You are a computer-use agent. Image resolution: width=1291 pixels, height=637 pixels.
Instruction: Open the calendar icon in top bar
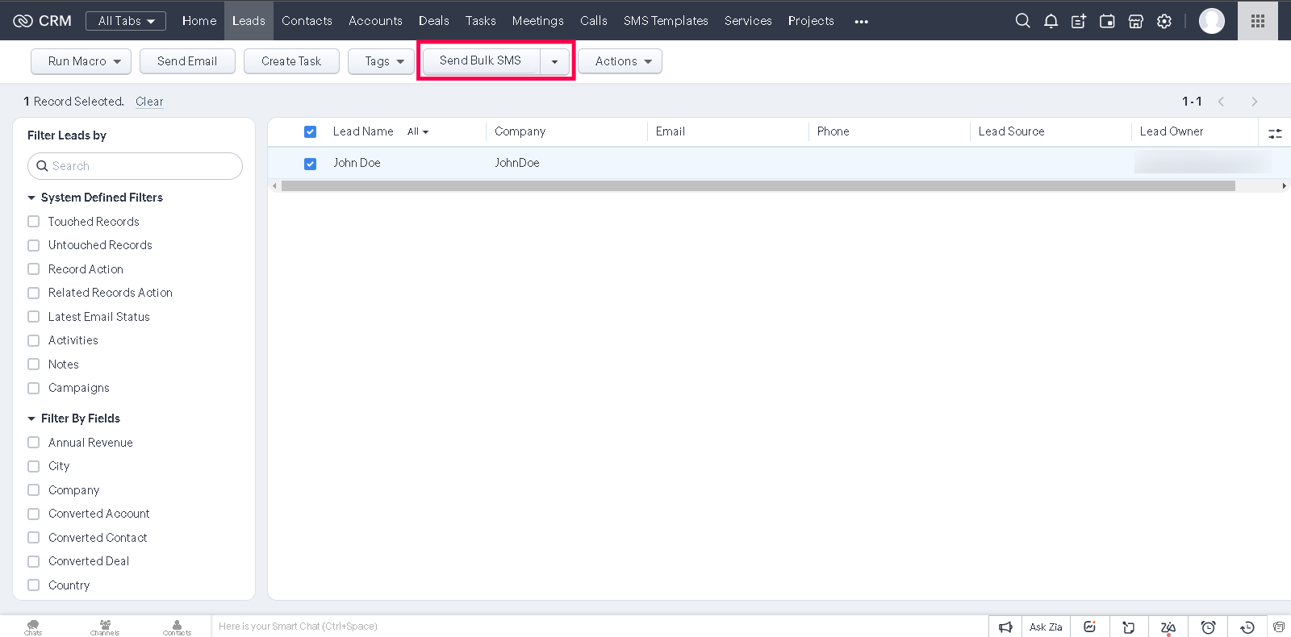point(1107,21)
